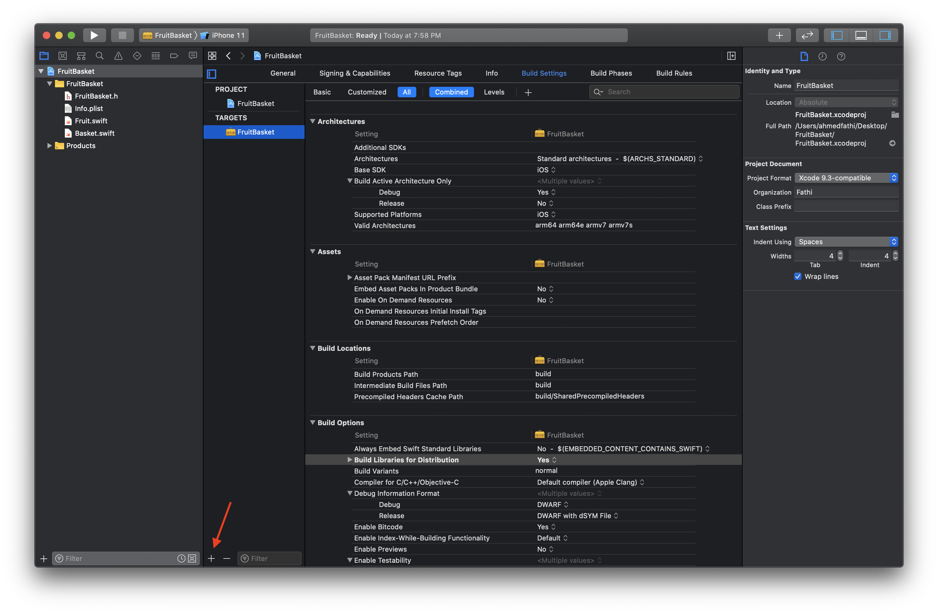Open the Issue navigator warning icon
Viewport: 938px width, 613px height.
tap(118, 56)
